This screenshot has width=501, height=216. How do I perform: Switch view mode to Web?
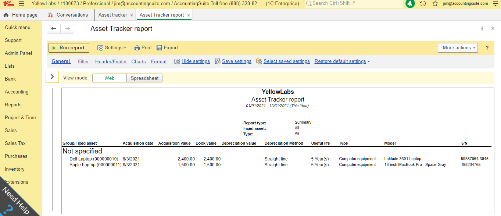click(x=110, y=78)
